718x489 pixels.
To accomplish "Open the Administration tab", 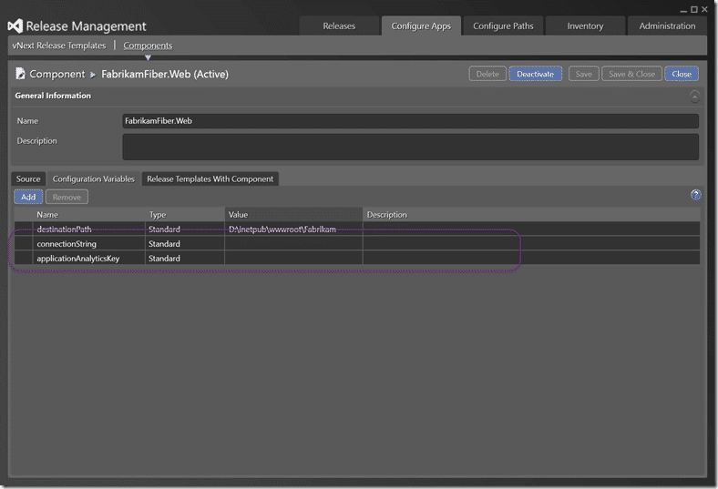I will click(x=667, y=26).
